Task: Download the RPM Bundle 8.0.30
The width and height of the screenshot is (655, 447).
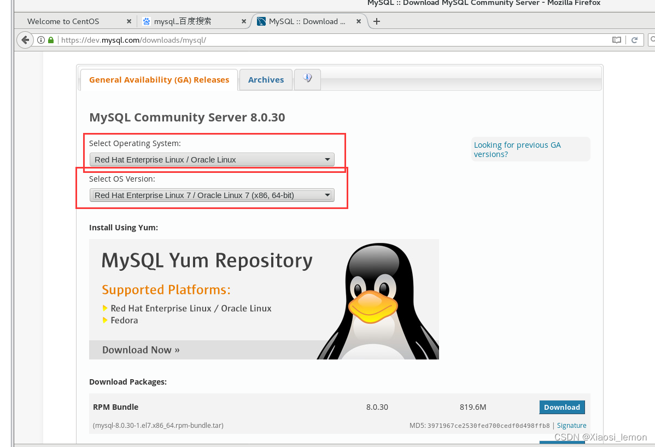Action: tap(562, 407)
